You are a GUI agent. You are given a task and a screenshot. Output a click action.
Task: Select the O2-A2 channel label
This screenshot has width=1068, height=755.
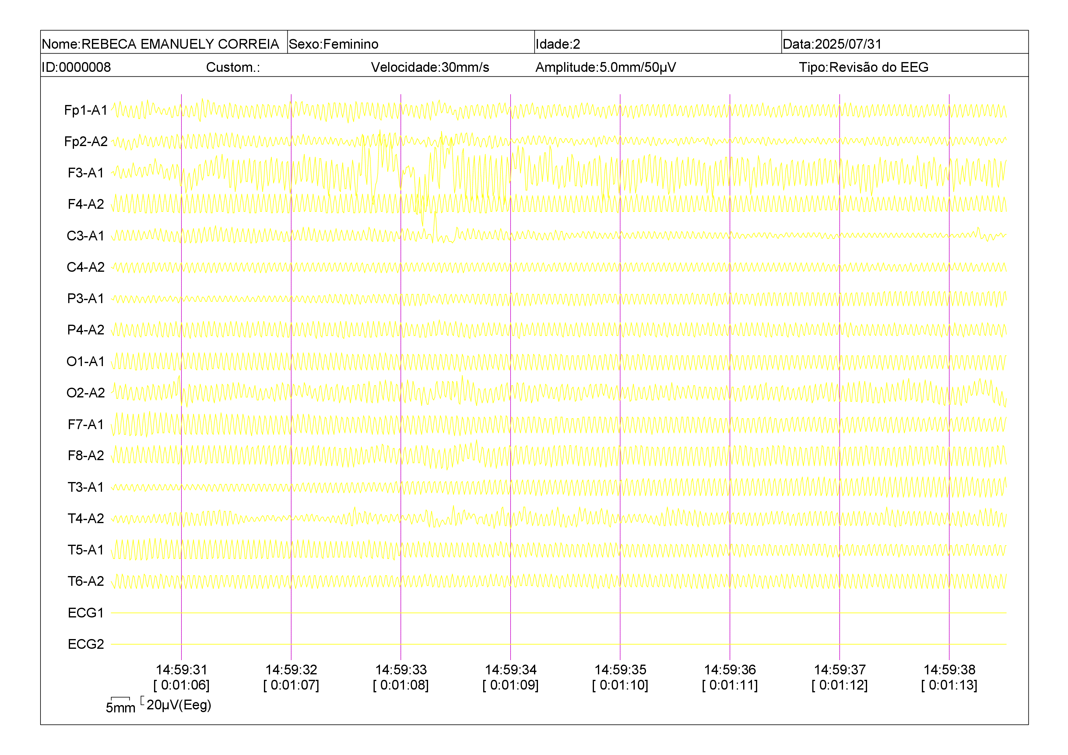tap(86, 393)
